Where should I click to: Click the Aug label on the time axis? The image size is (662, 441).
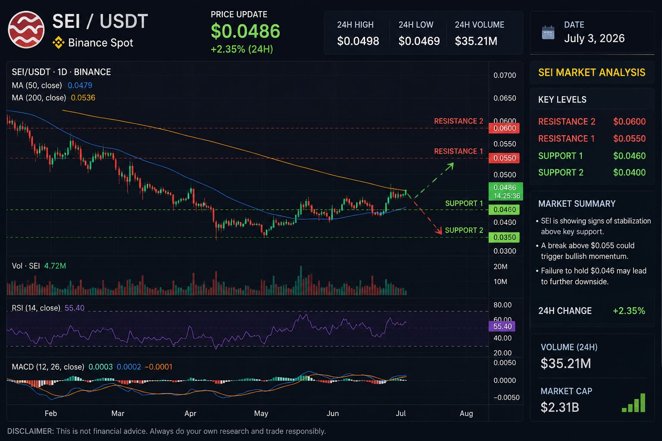point(466,413)
